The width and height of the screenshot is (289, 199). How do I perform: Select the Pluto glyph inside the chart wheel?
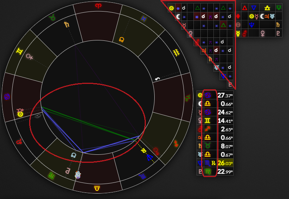(x=67, y=170)
